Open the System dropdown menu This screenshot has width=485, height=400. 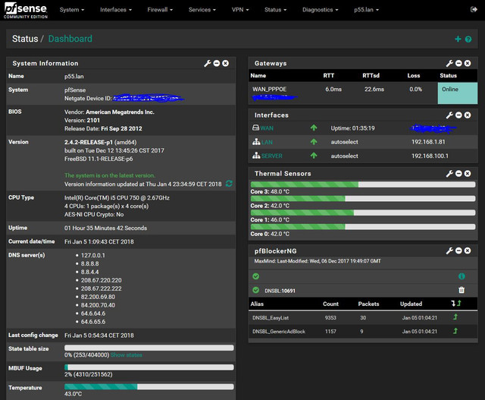pos(72,10)
